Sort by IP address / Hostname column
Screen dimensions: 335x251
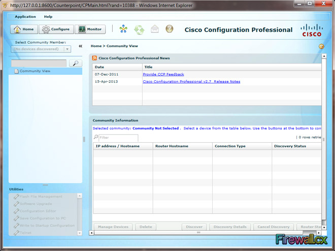(123, 146)
